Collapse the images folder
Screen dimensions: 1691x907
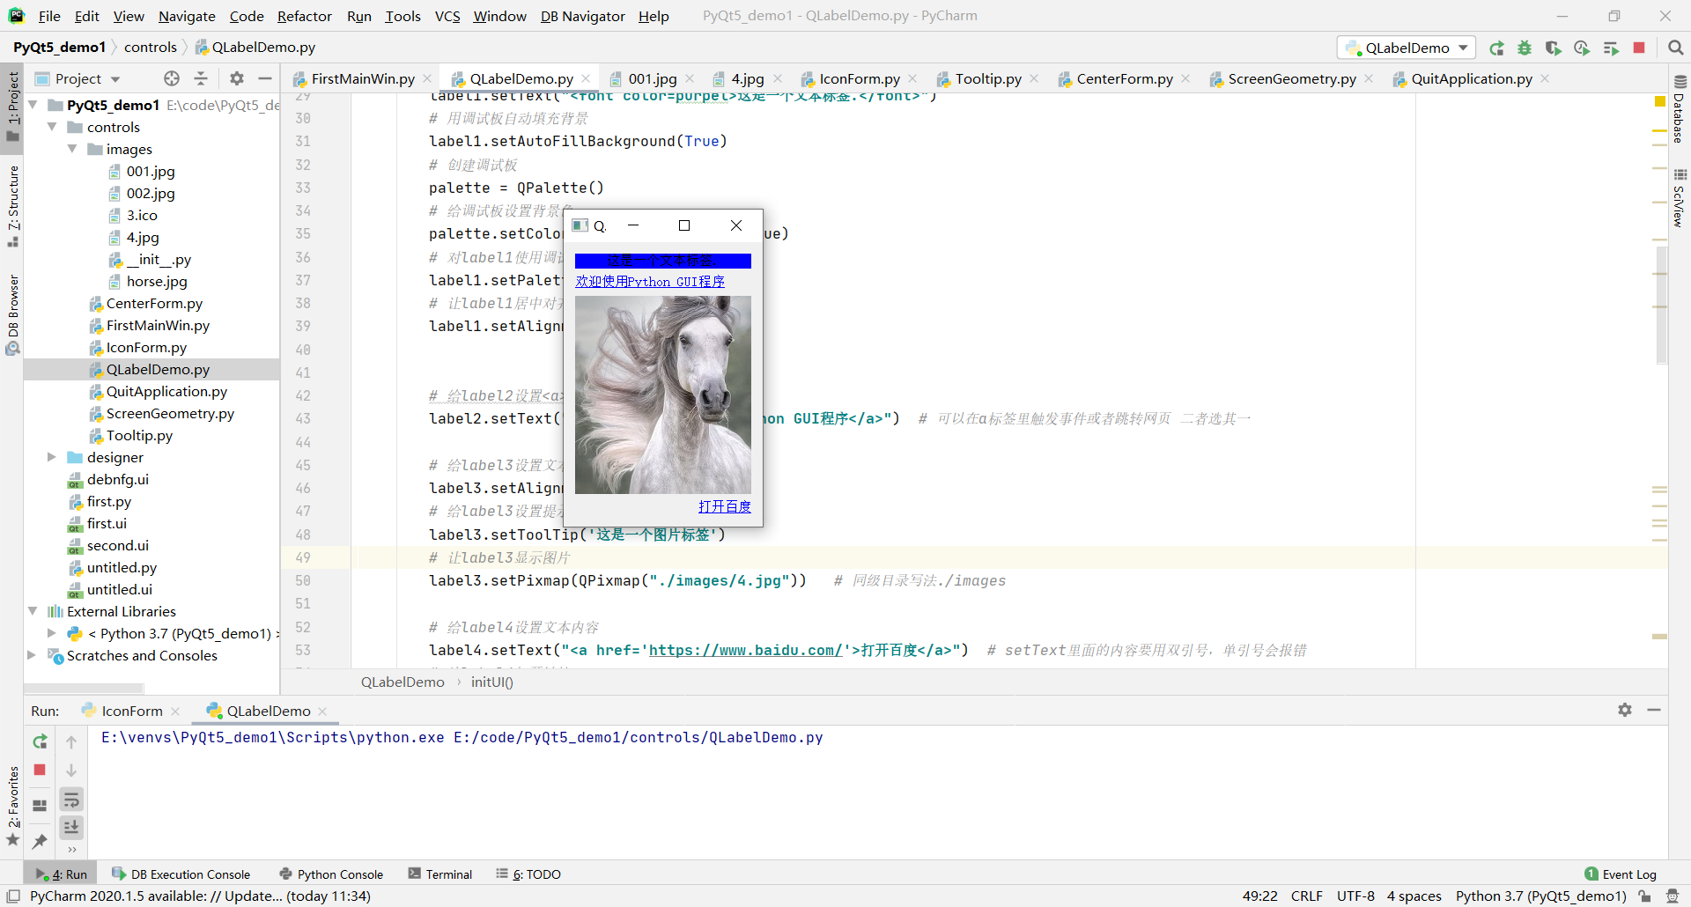pyautogui.click(x=72, y=149)
